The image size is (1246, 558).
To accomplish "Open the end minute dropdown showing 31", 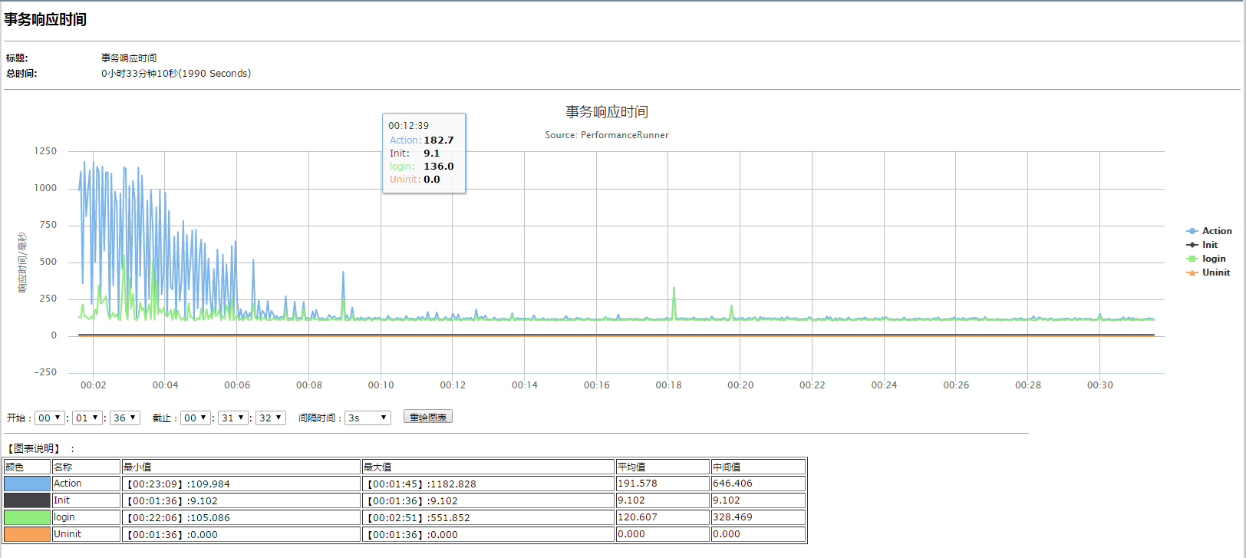I will coord(232,418).
